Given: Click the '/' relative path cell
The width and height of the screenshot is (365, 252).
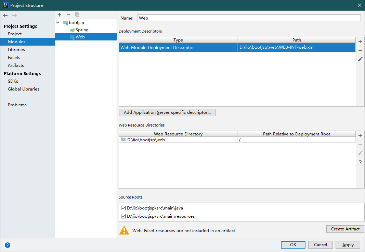Looking at the screenshot, I should [296, 140].
